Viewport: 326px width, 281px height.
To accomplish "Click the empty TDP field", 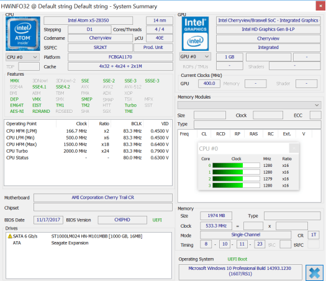I will (29, 66).
